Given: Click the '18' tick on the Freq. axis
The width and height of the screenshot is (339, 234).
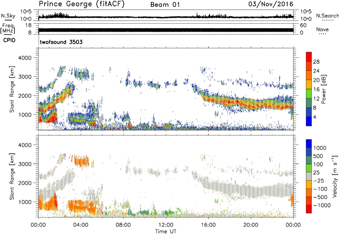Looking at the screenshot, I should (x=28, y=25).
